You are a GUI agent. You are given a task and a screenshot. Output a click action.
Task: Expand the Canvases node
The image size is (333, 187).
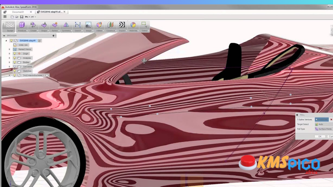[10, 67]
